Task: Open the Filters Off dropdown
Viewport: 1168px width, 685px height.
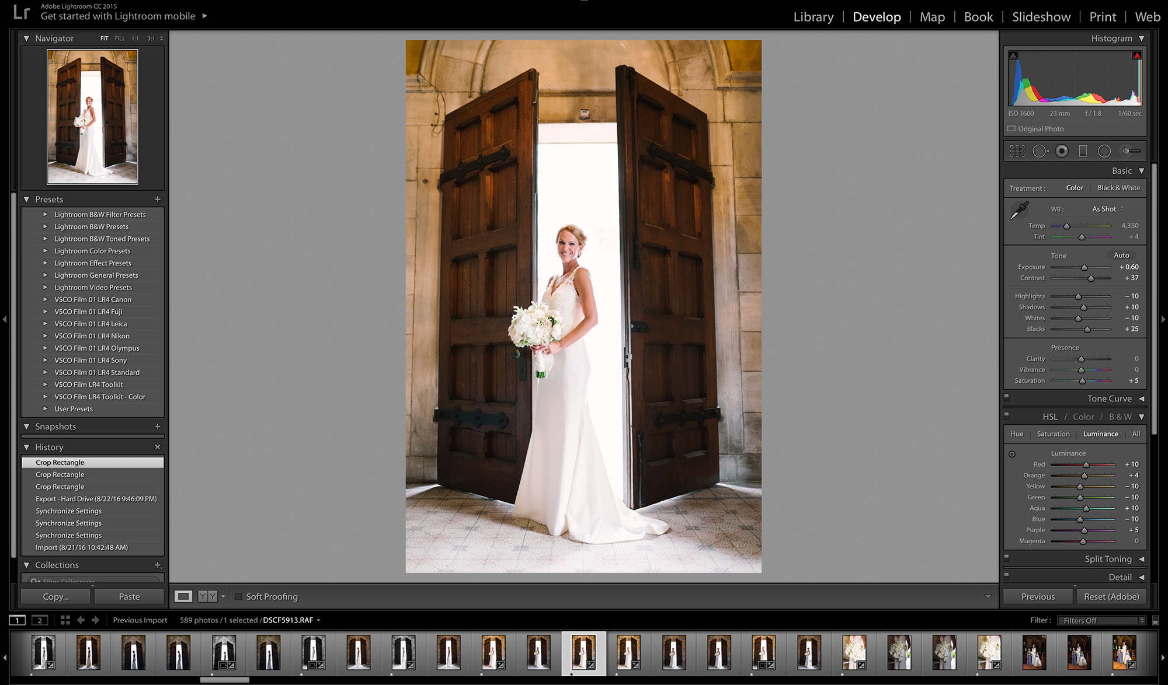Action: pos(1102,621)
